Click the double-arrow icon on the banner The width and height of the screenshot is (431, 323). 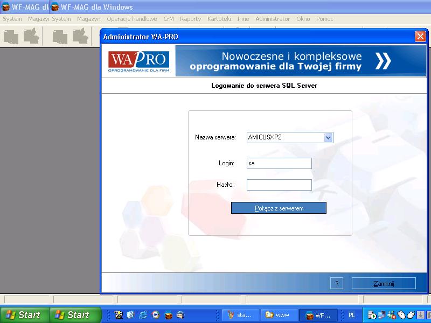point(383,61)
